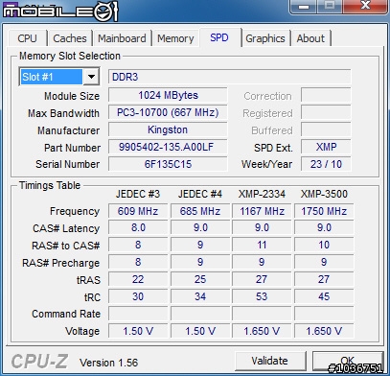The height and width of the screenshot is (376, 390).
Task: Show the About tab
Action: click(x=310, y=38)
